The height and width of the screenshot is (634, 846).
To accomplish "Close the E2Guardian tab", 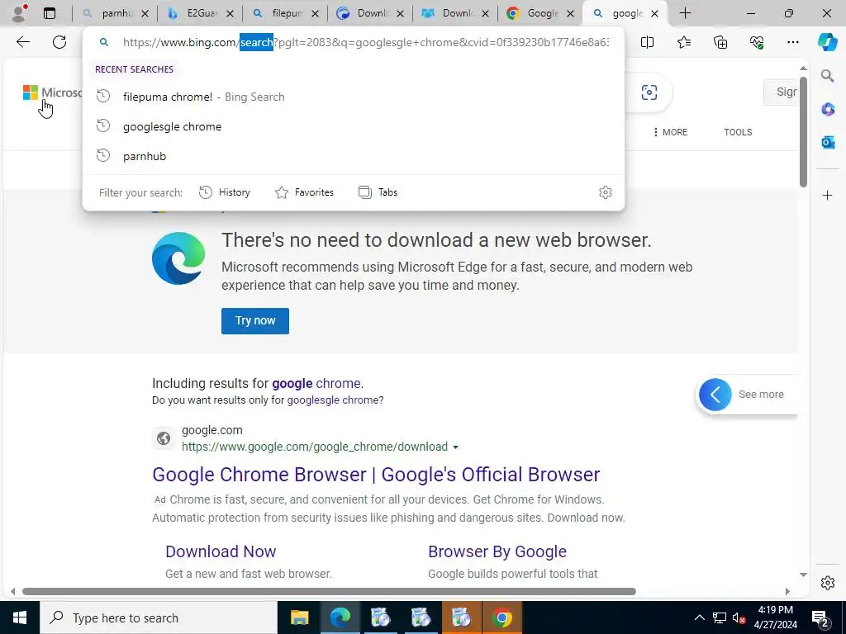I will [x=230, y=14].
